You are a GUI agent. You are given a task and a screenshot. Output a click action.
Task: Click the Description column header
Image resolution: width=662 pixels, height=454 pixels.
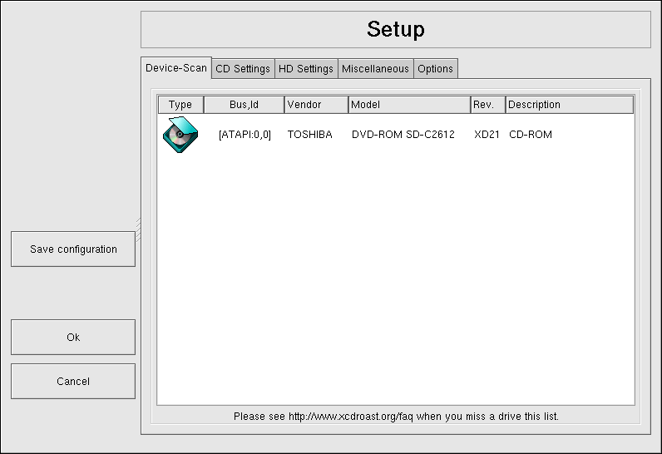point(569,105)
